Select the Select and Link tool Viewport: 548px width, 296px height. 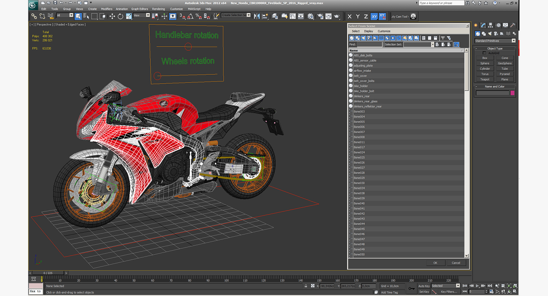point(34,16)
